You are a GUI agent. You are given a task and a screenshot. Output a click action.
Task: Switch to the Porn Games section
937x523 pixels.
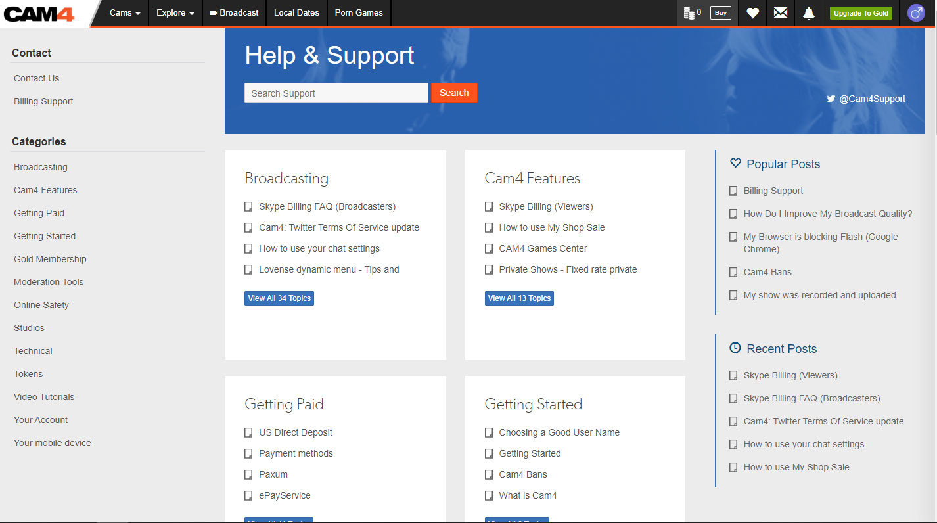coord(358,12)
